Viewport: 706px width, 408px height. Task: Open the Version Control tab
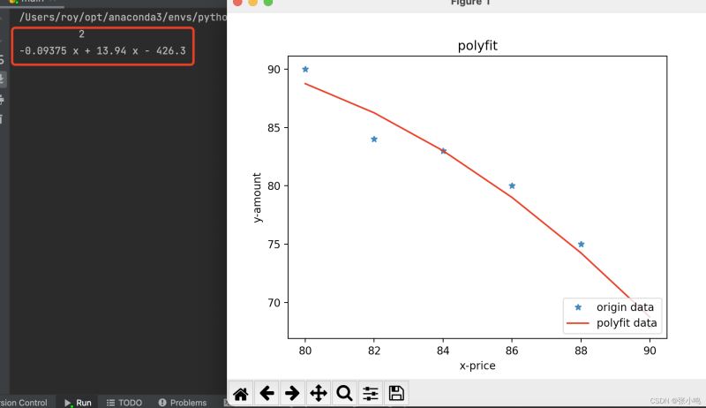(23, 402)
